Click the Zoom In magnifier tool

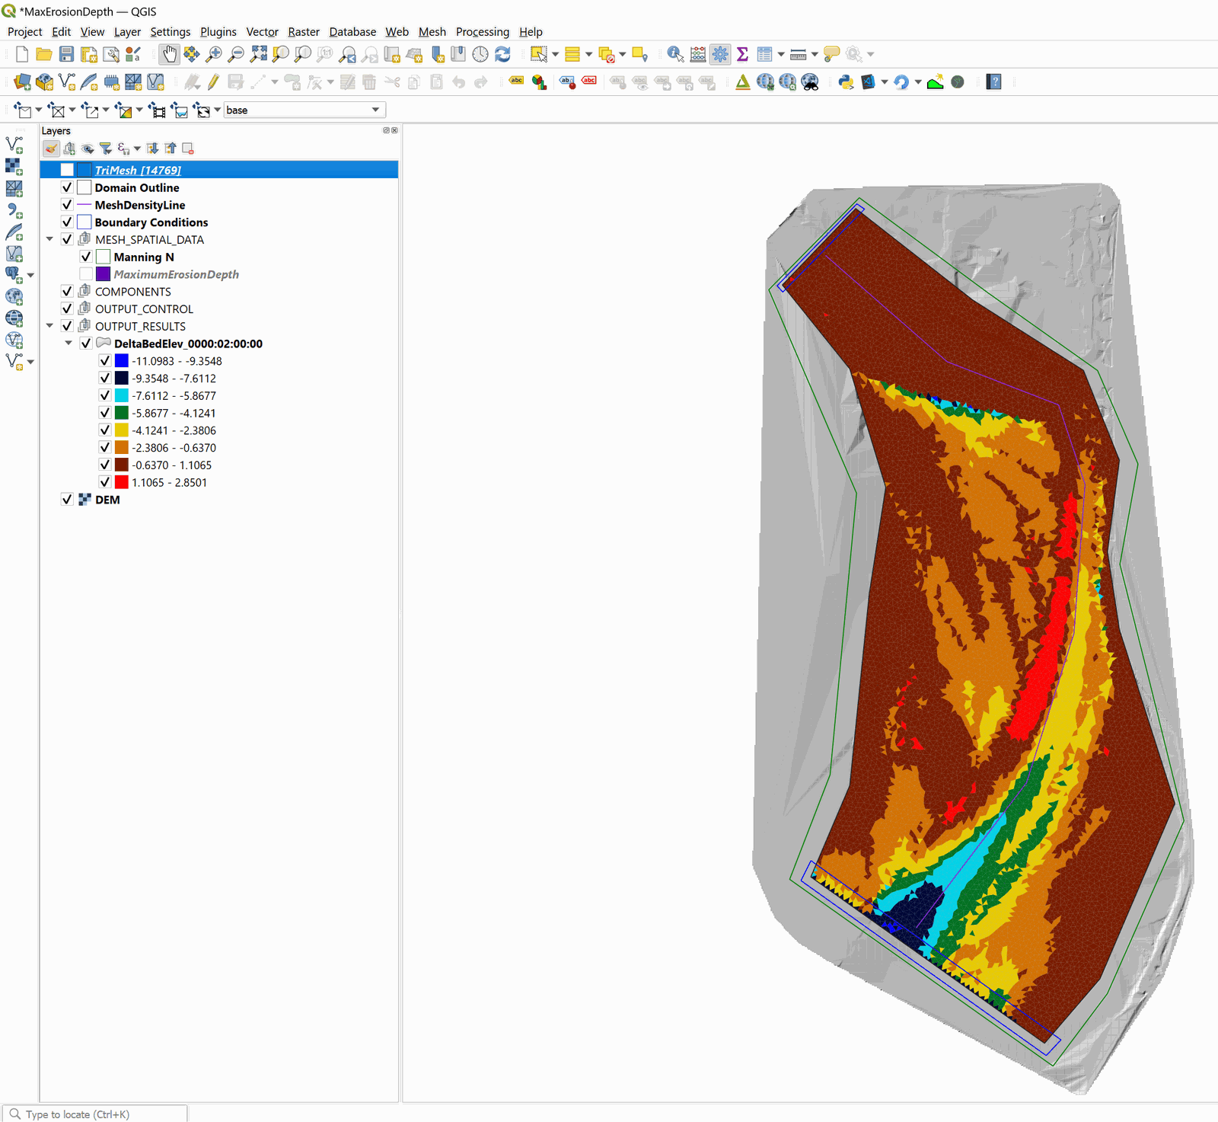(x=214, y=54)
